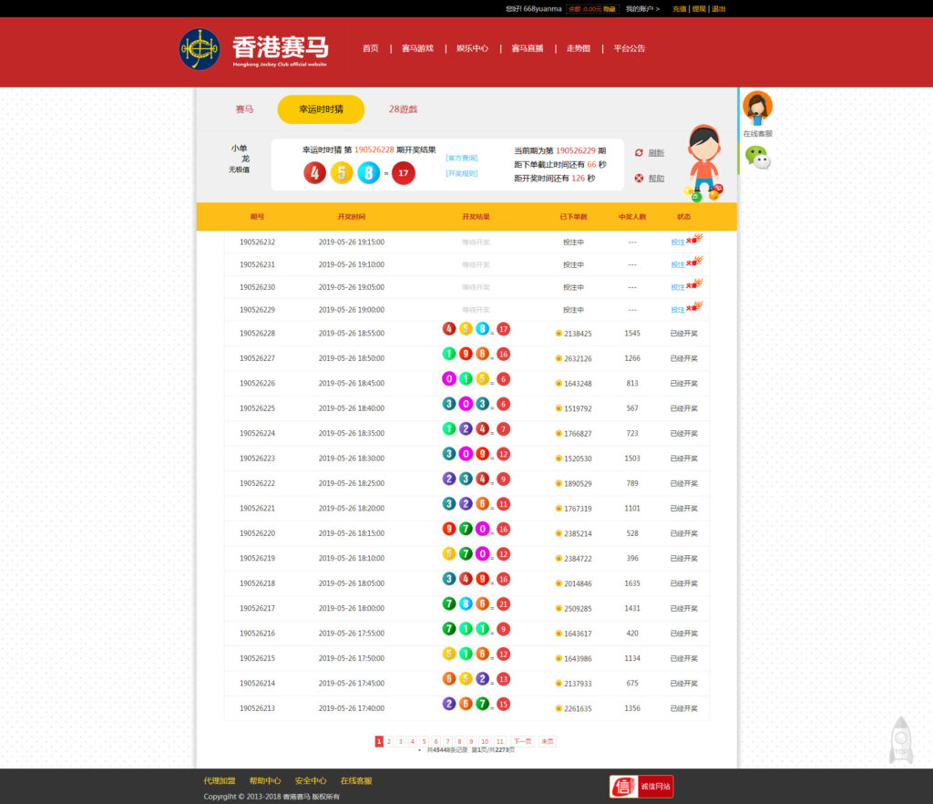
Task: Select the highlighted 幸运时时猜 tab
Action: (x=323, y=108)
